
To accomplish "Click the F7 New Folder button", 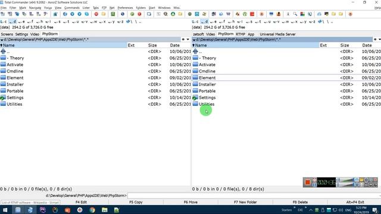I will (245, 202).
